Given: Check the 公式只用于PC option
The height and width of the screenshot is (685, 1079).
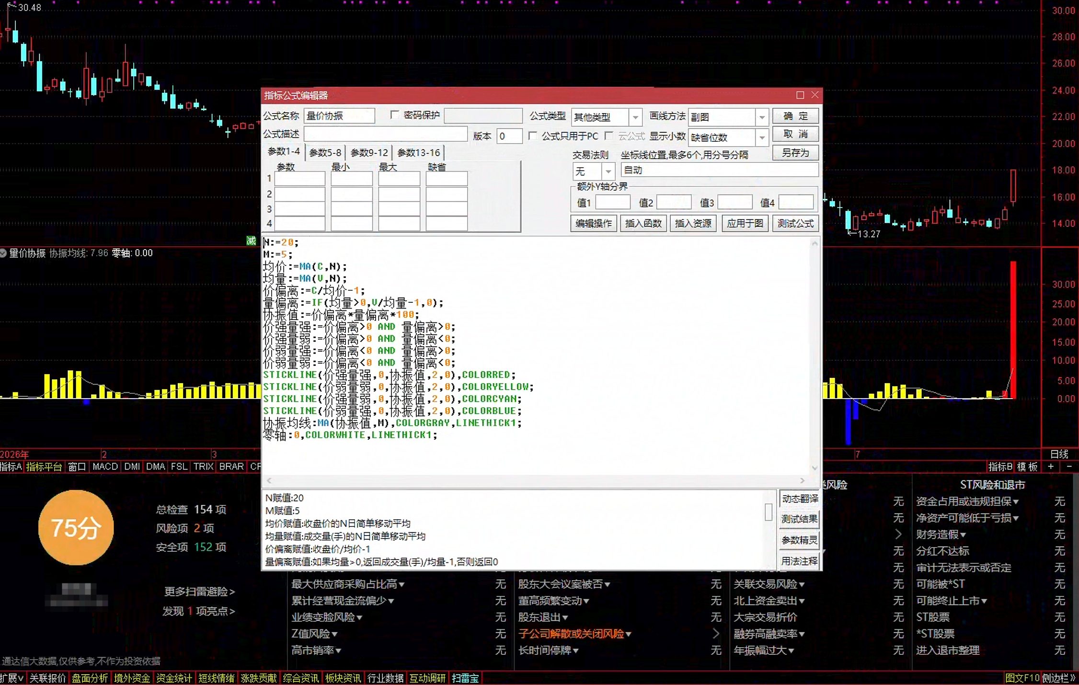Looking at the screenshot, I should (x=532, y=136).
